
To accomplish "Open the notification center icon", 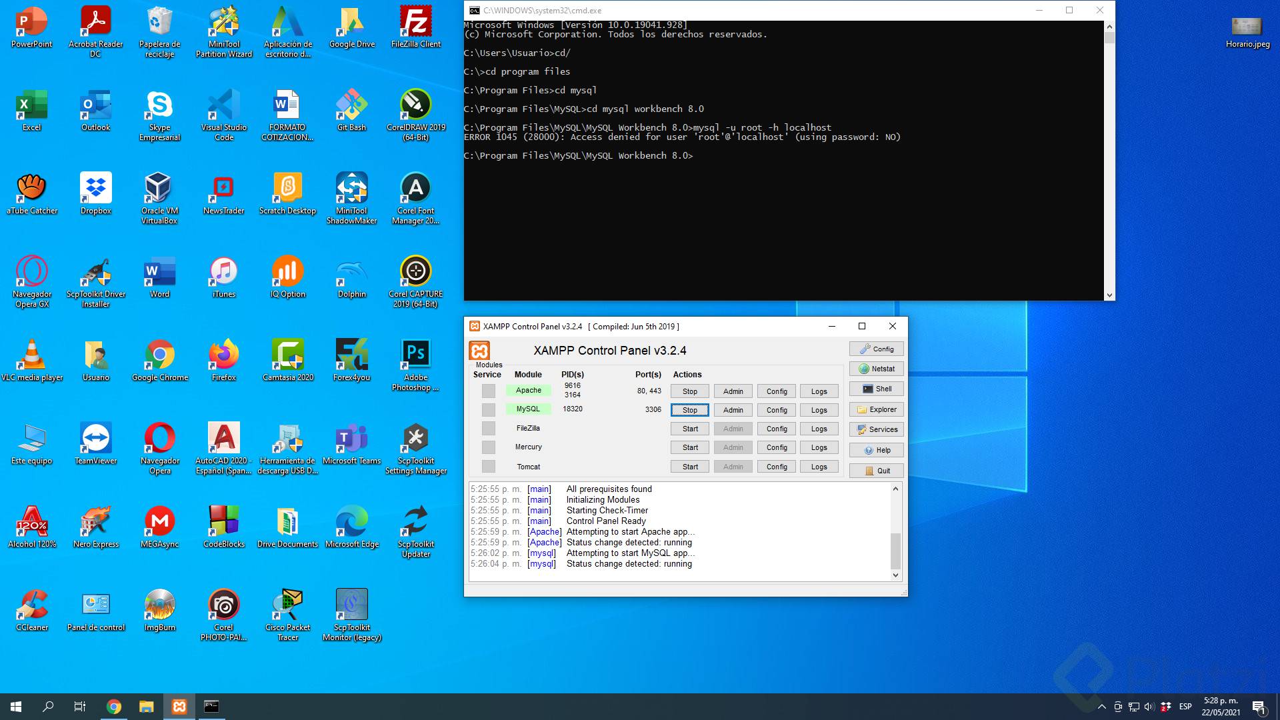I will (1259, 707).
